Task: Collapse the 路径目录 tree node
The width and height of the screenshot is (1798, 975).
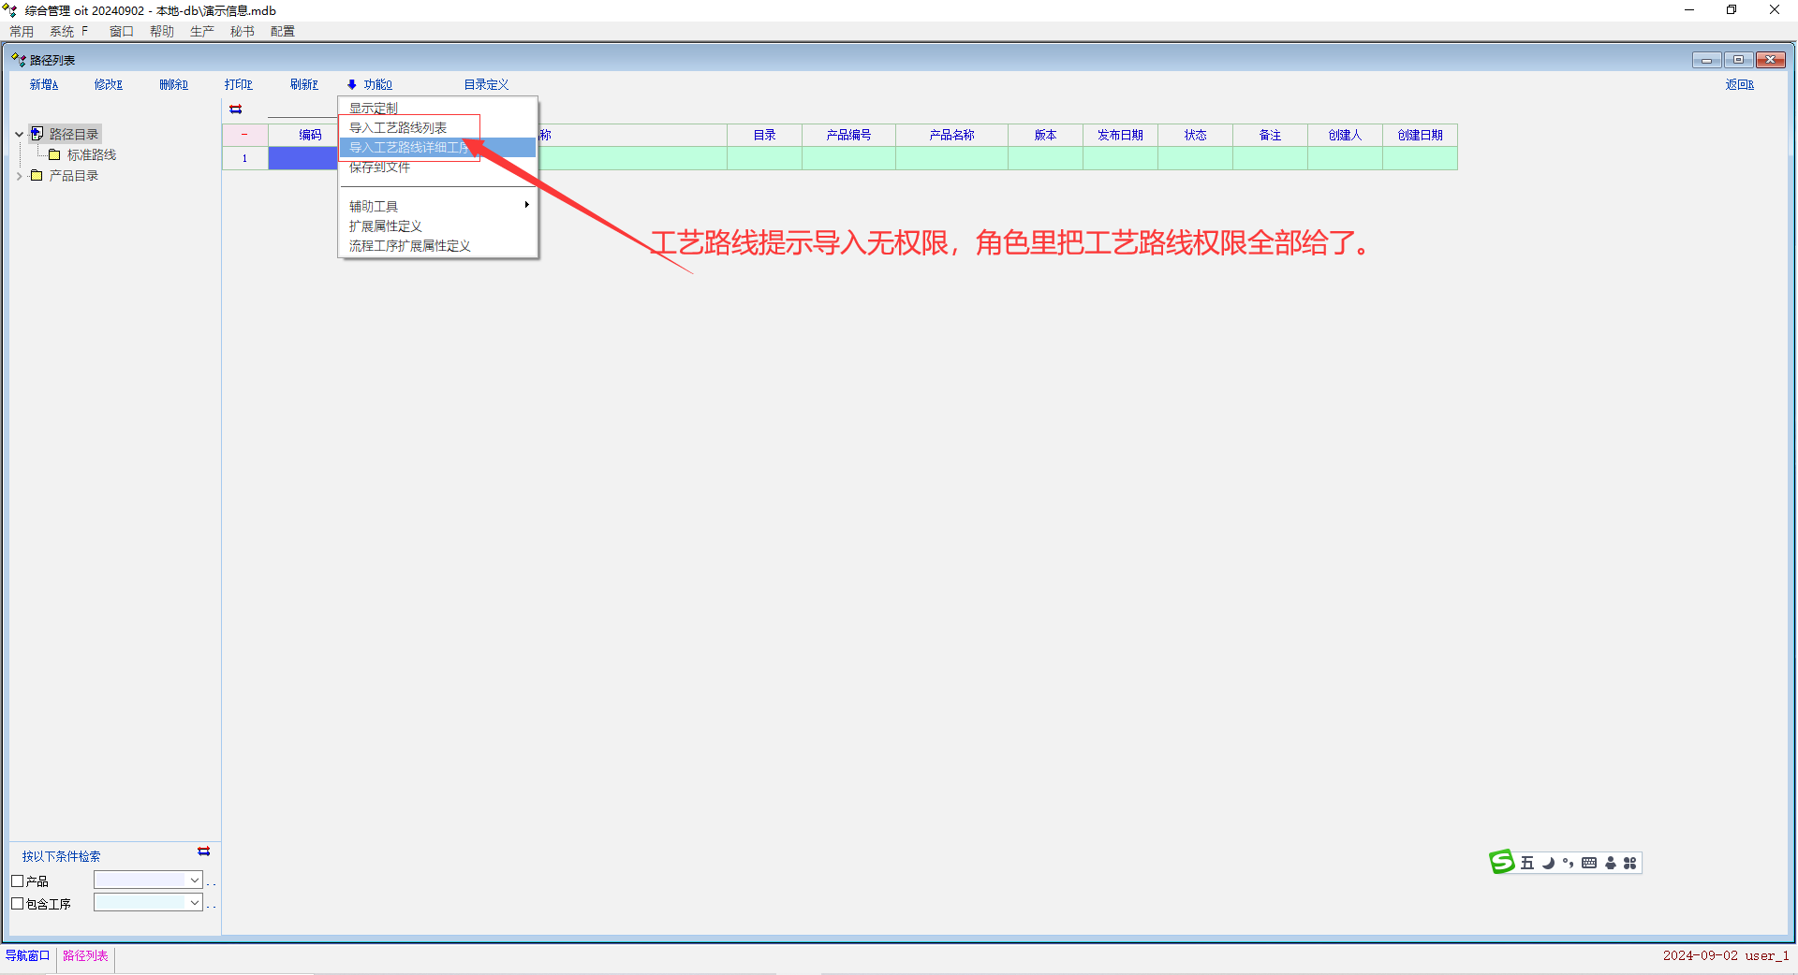Action: tap(19, 135)
